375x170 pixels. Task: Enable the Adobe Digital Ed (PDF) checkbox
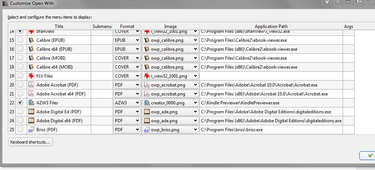point(20,111)
